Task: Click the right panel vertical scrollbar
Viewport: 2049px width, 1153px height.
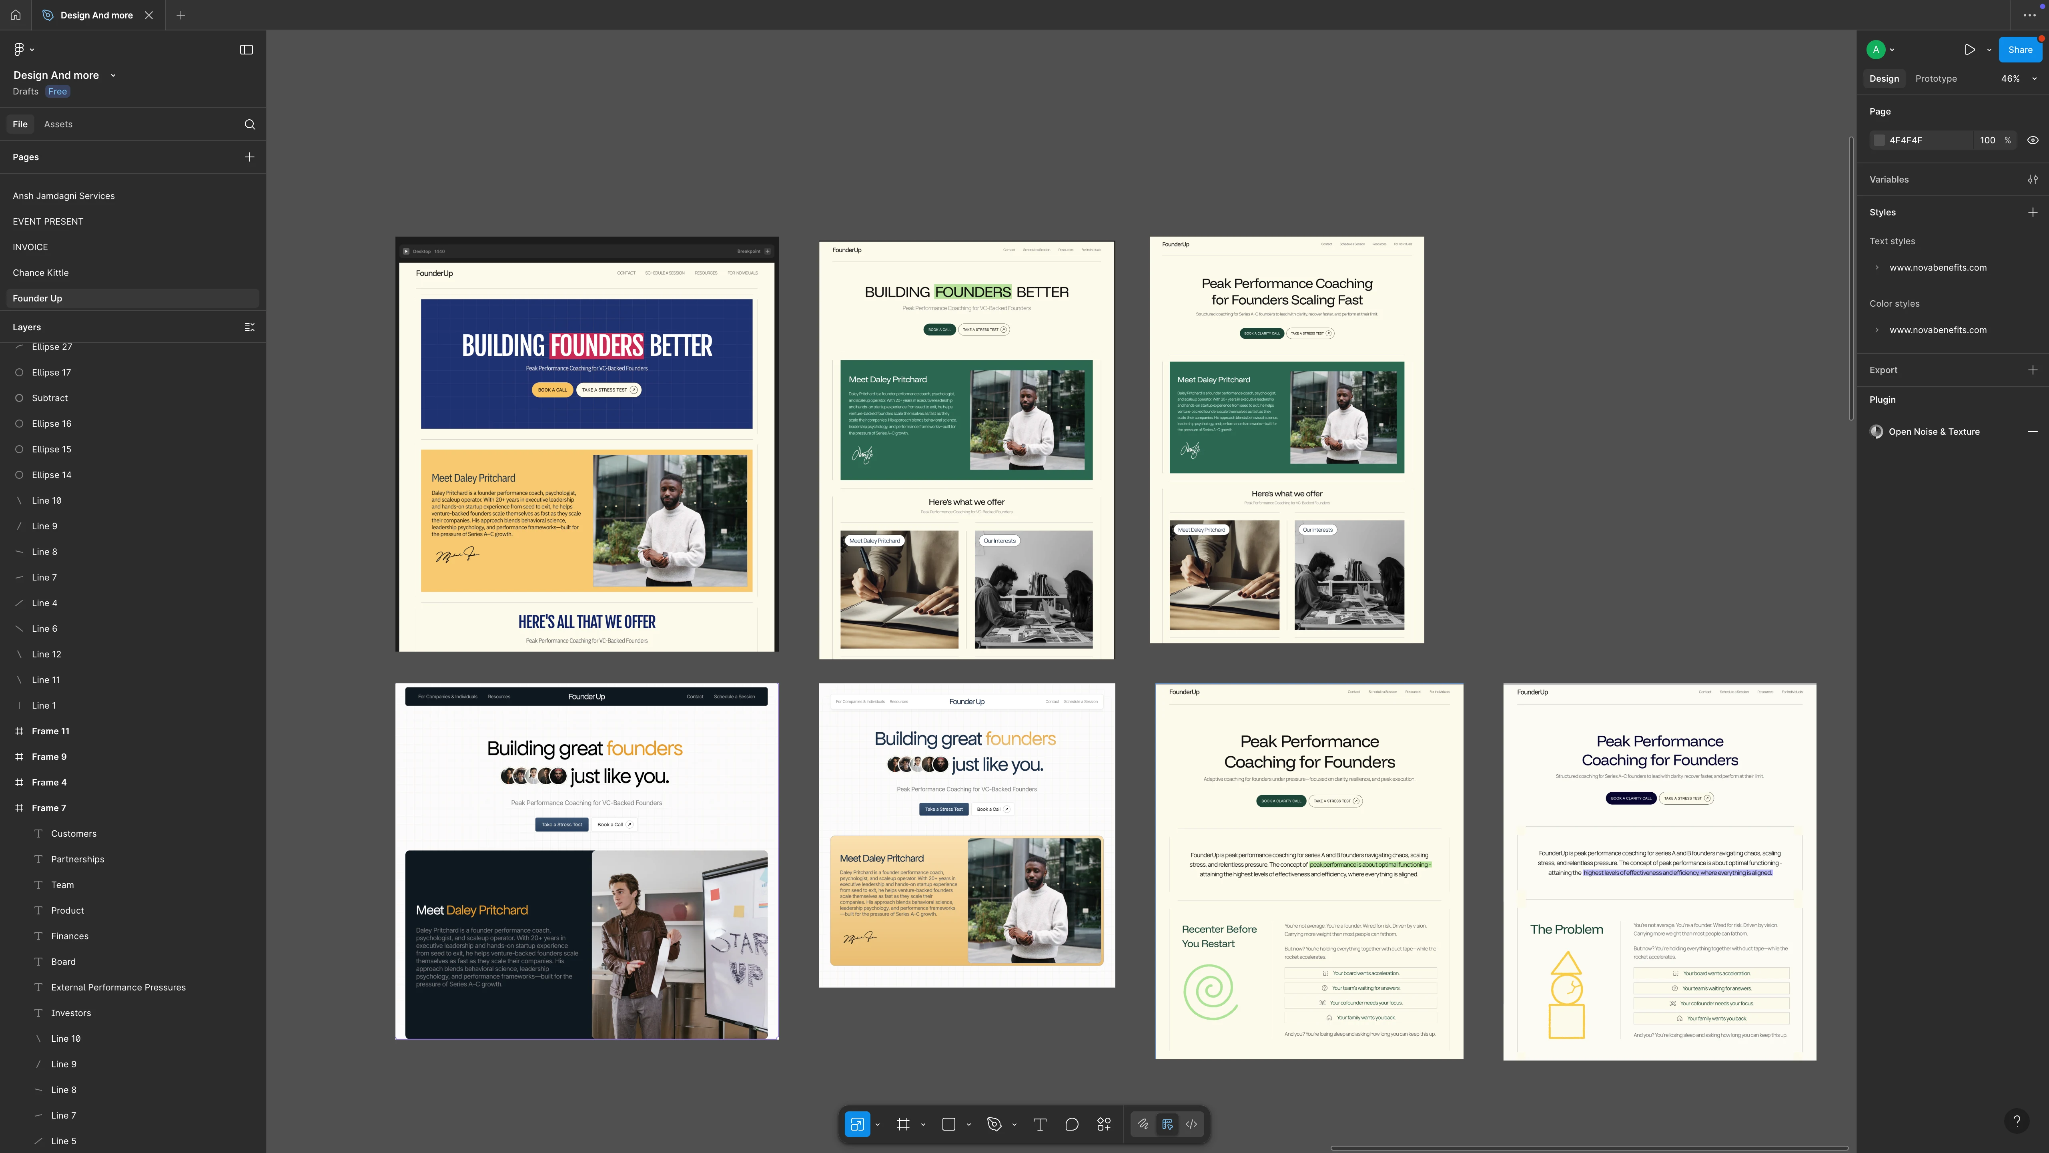Action: point(1852,279)
